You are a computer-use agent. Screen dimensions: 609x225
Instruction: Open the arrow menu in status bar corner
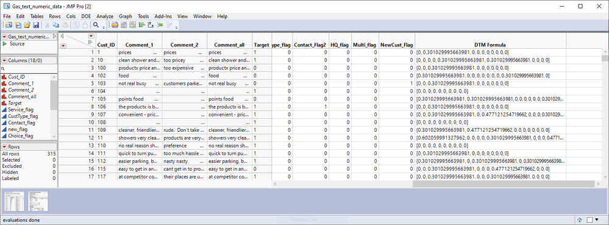597,220
